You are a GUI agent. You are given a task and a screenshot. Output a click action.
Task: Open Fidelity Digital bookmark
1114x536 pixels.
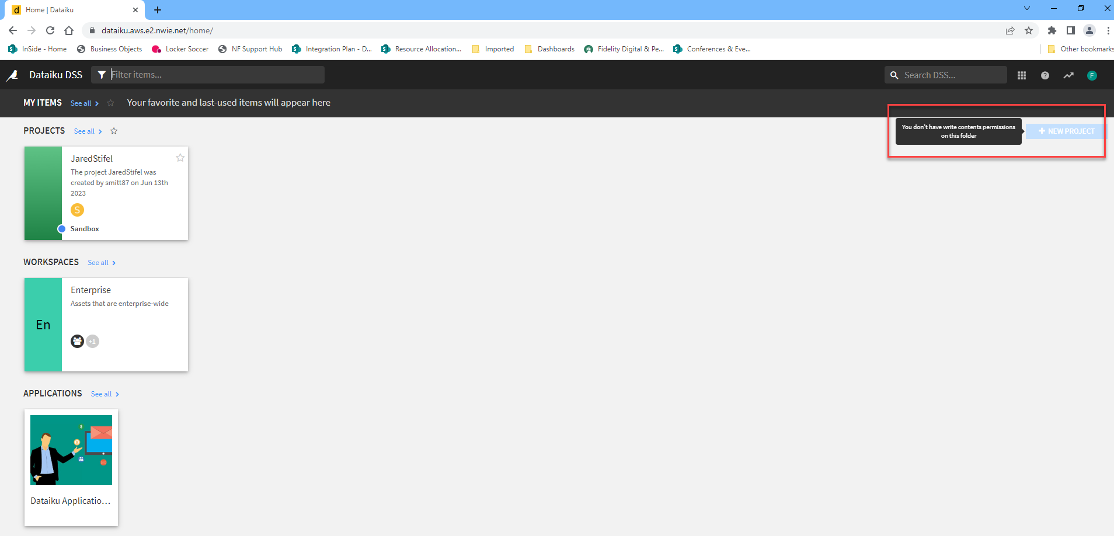click(624, 49)
